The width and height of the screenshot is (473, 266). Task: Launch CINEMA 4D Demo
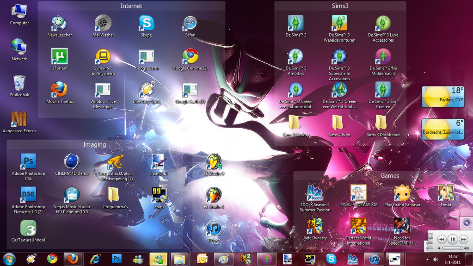72,165
